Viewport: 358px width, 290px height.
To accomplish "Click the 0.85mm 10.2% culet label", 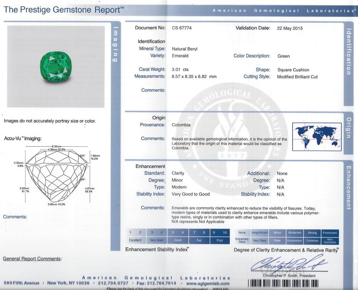I will click(x=57, y=204).
